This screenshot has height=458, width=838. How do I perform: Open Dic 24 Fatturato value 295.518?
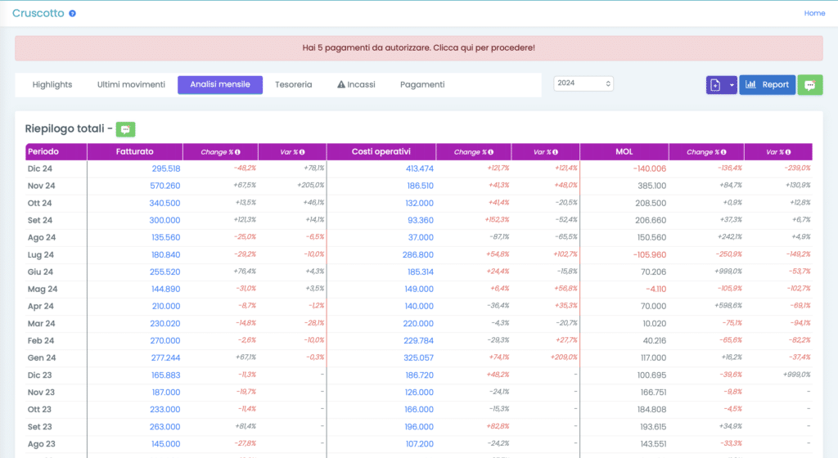tap(166, 168)
